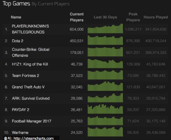Image resolution: width=171 pixels, height=140 pixels.
Task: Click the 30-day chart for Dota 2
Action: (x=105, y=40)
